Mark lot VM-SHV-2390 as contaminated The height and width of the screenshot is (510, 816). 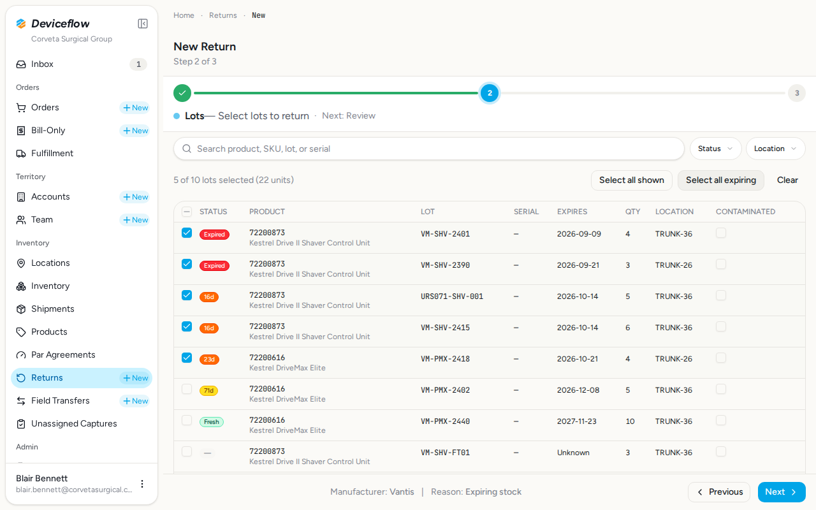point(721,264)
